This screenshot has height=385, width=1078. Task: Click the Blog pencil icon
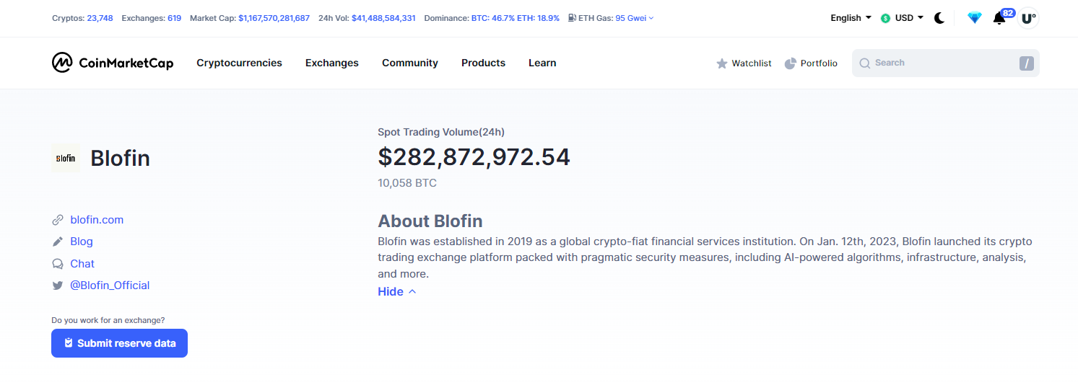[x=58, y=242]
